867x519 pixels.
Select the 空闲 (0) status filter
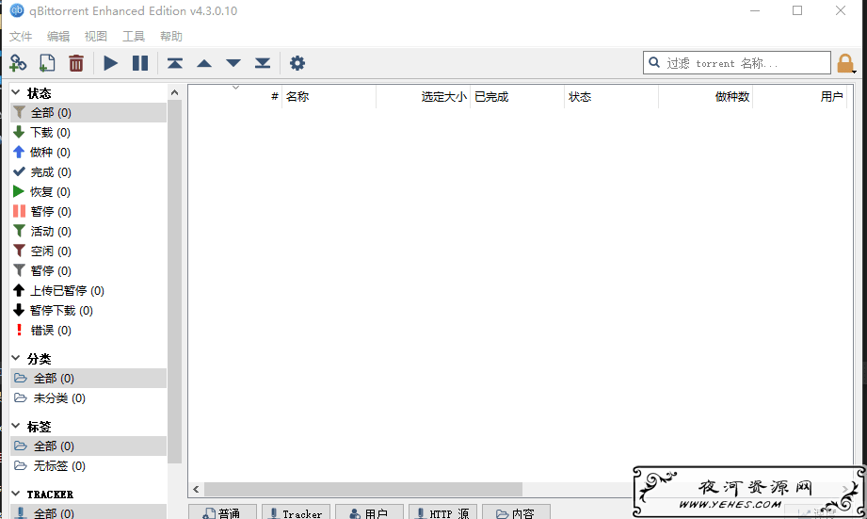coord(88,251)
